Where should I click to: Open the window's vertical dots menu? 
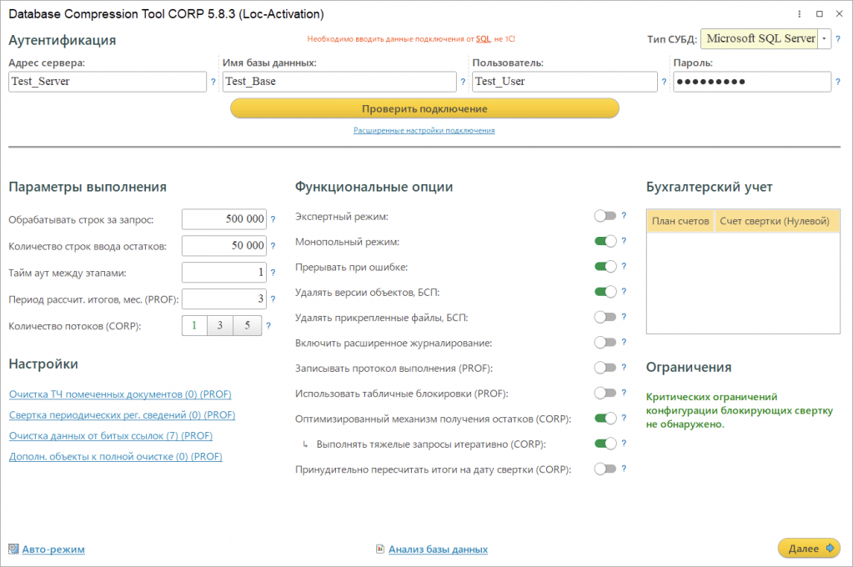coord(799,14)
